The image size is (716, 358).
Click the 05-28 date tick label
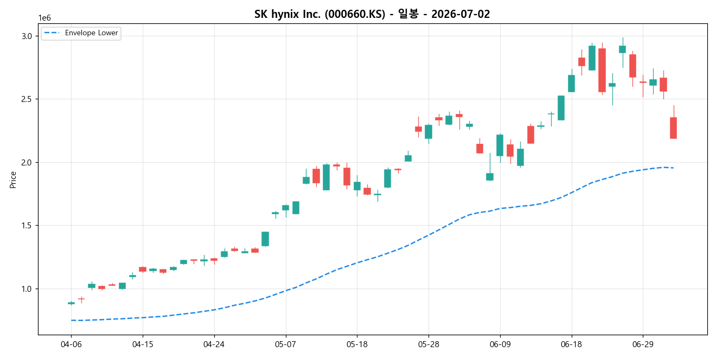[x=429, y=344]
